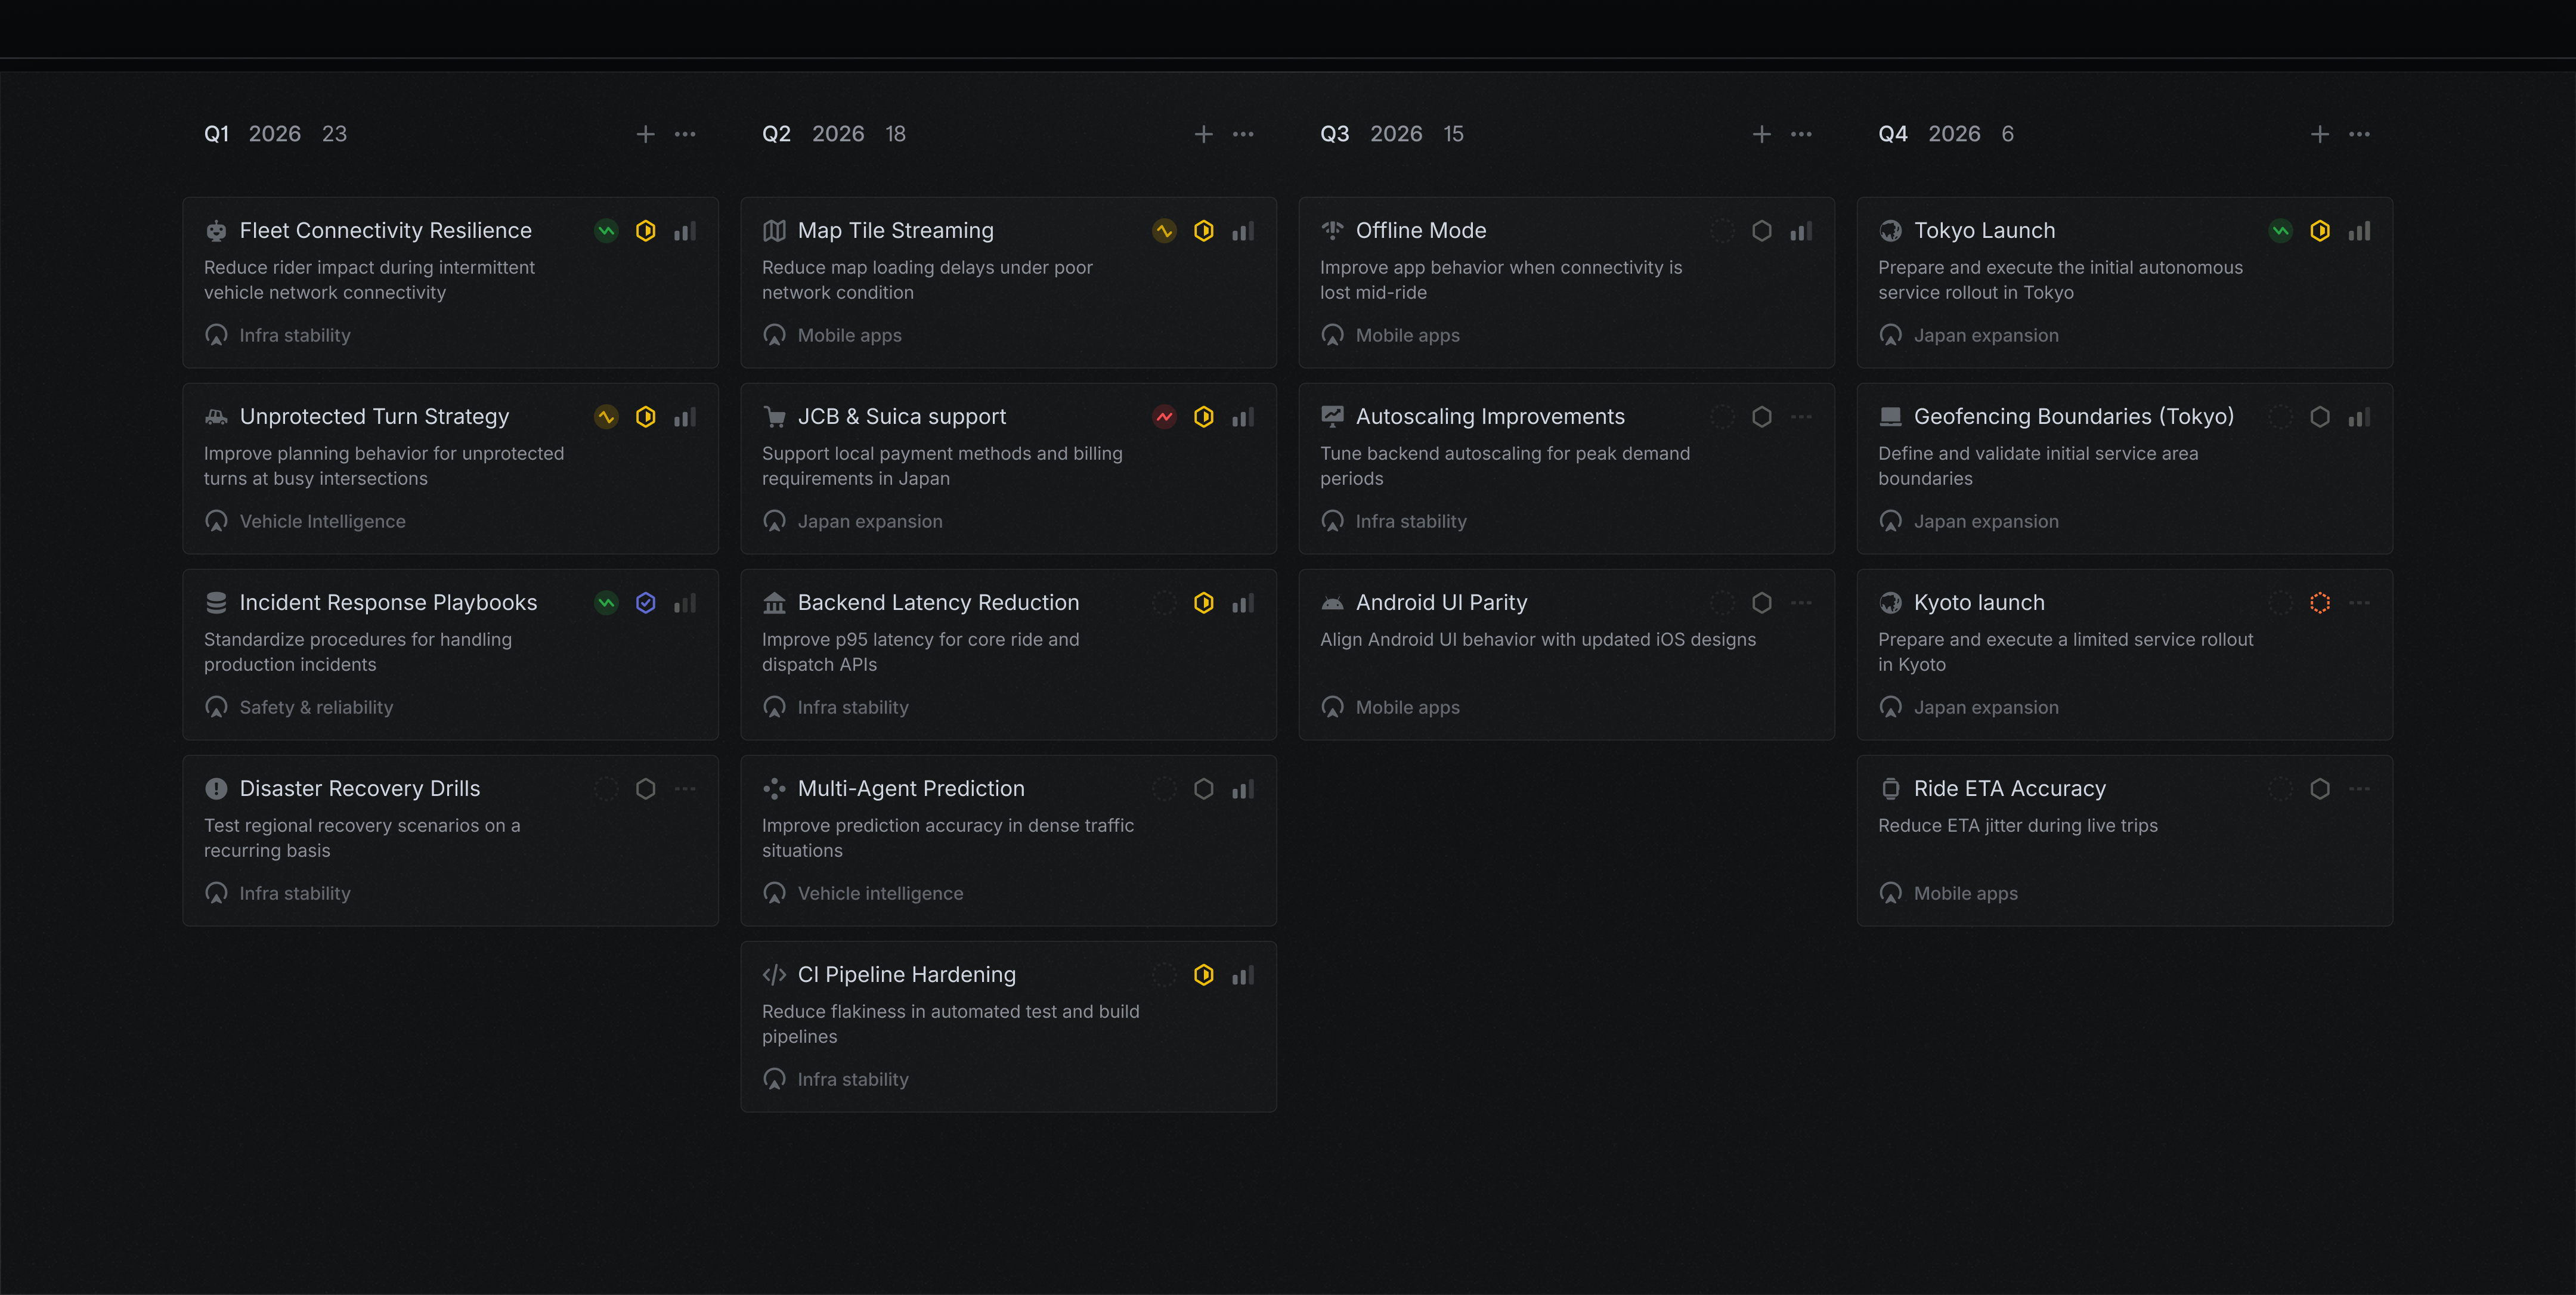Click Incident Response Playbooks' completed status icon
This screenshot has width=2576, height=1295.
645,603
